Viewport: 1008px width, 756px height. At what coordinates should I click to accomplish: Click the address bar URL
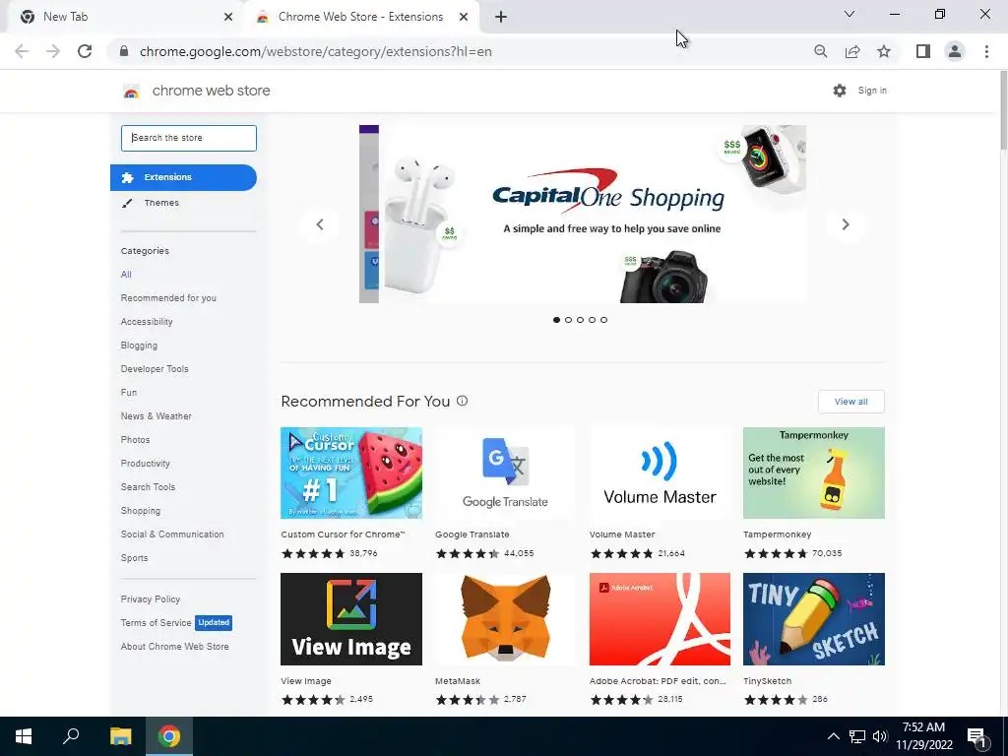coord(315,51)
